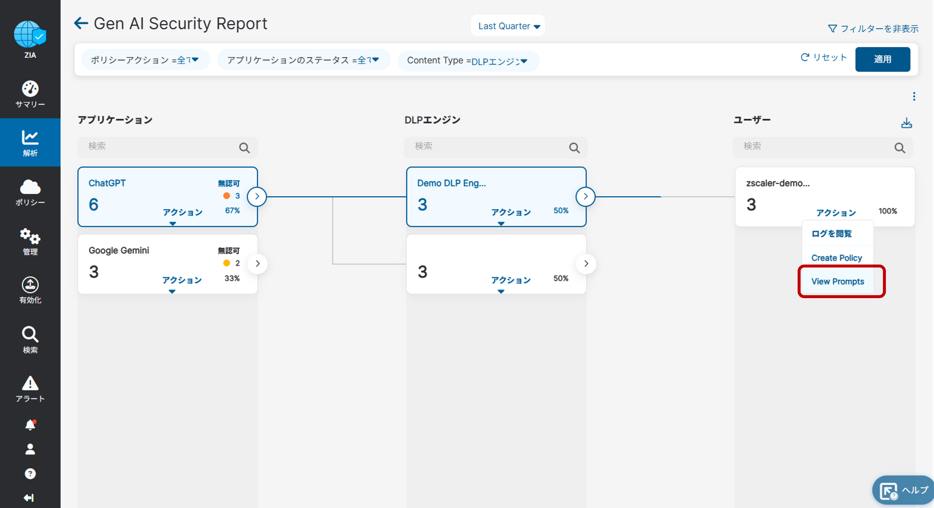Select View Prompts in the action menu
This screenshot has height=508, width=934.
[837, 281]
